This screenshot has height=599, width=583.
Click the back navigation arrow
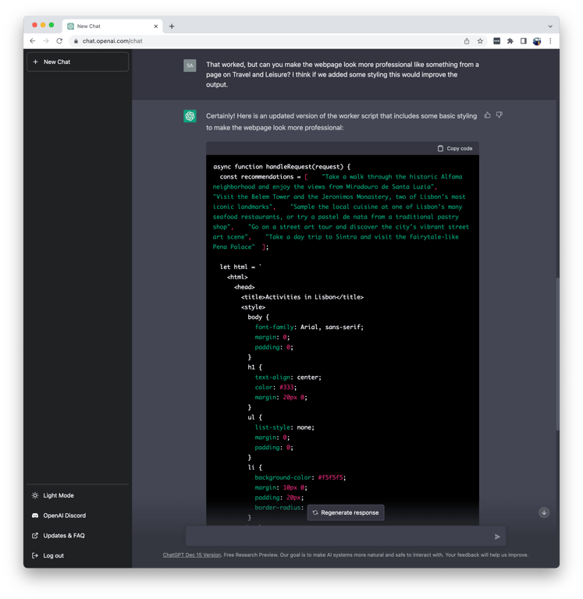click(33, 41)
